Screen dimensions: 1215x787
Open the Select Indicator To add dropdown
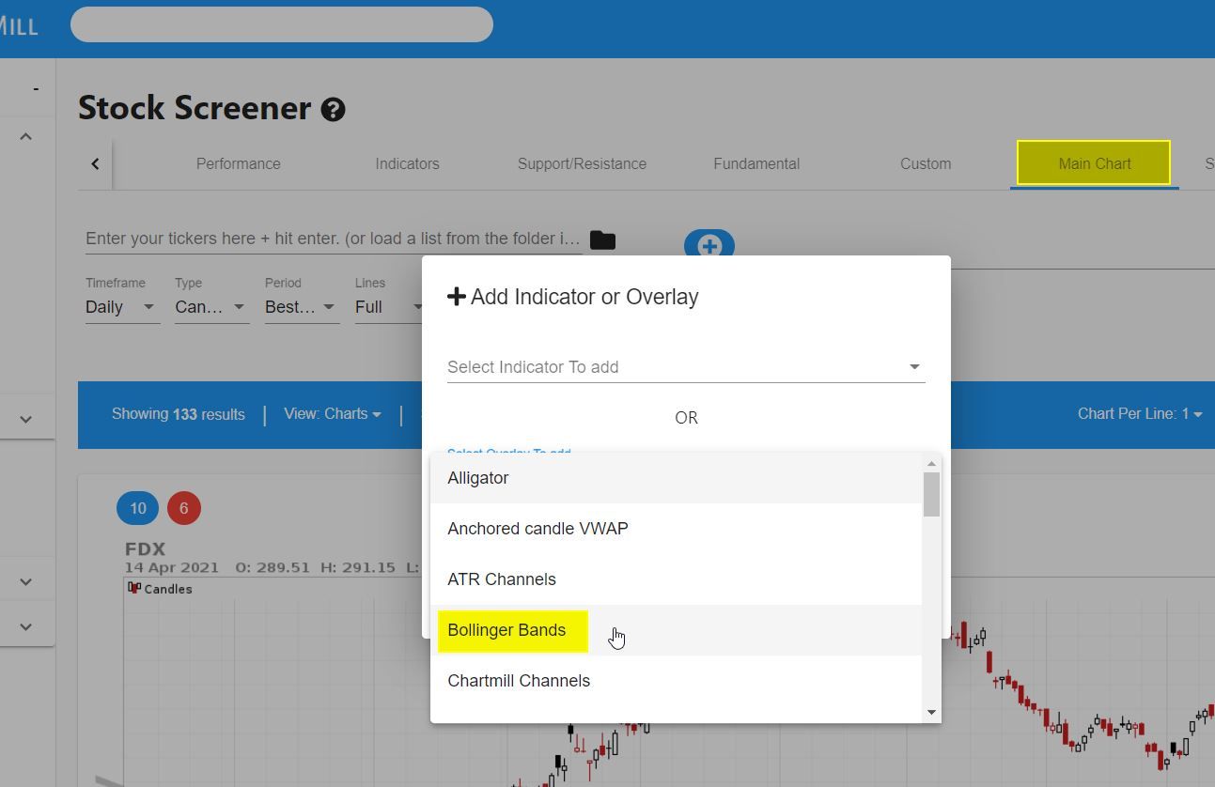point(685,367)
